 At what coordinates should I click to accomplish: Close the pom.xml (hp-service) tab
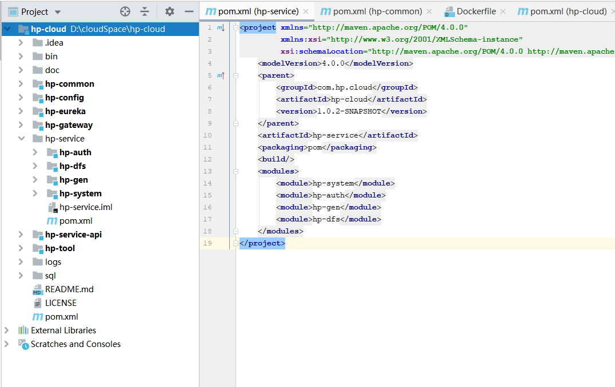tap(306, 12)
